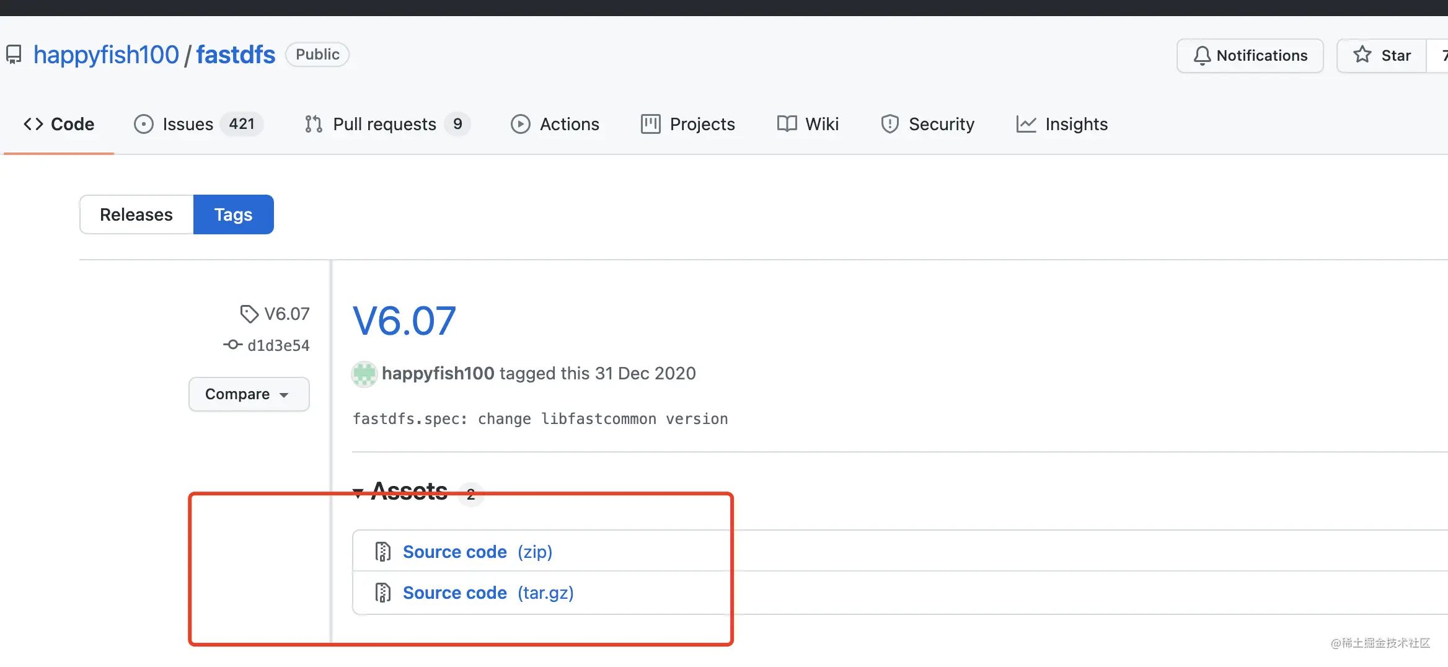Click the bell icon in Notifications
This screenshot has height=667, width=1448.
[x=1202, y=56]
